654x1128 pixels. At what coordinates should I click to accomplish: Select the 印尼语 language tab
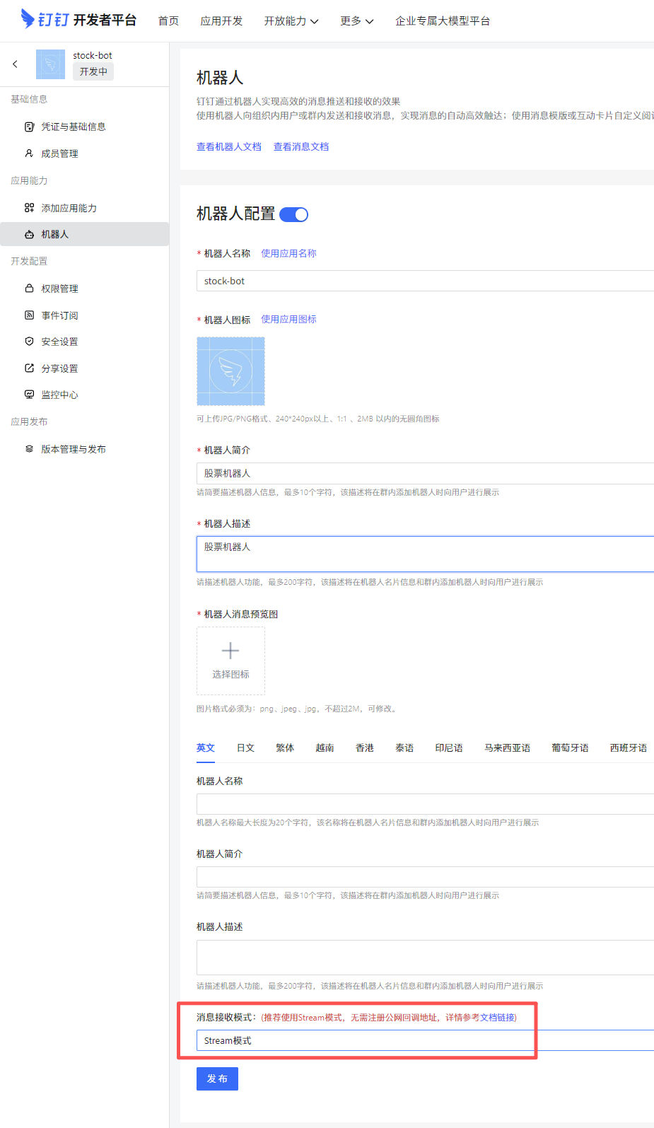tap(449, 748)
